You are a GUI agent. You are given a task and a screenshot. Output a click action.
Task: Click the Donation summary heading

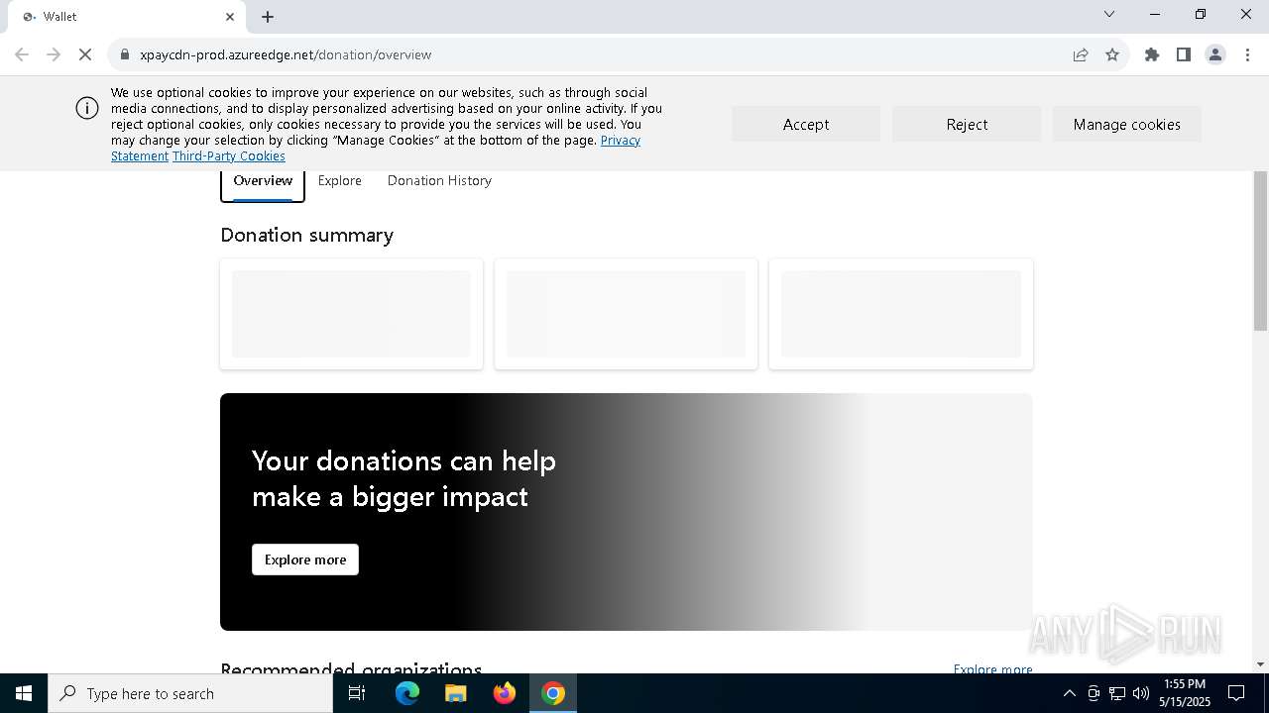click(307, 235)
